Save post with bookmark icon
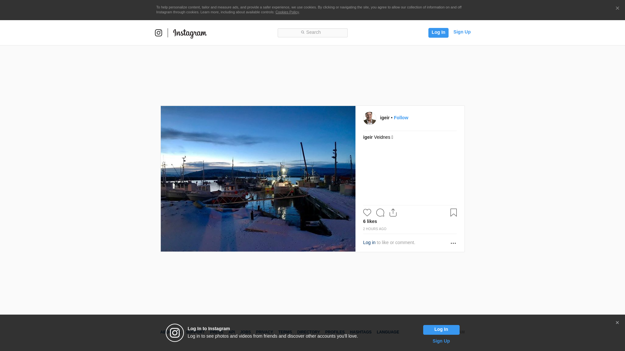This screenshot has width=625, height=351. [x=453, y=213]
